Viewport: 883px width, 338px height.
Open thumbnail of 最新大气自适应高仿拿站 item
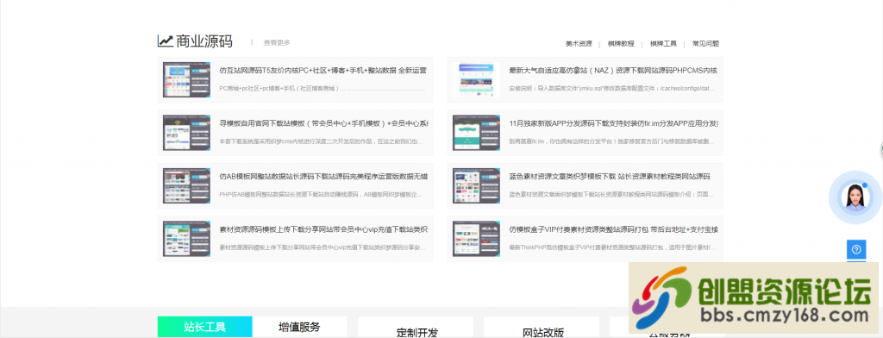476,79
